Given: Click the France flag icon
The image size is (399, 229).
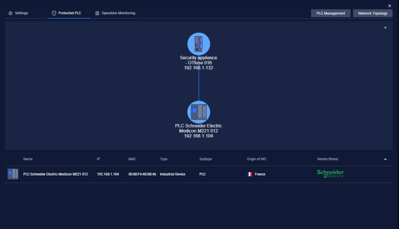Looking at the screenshot, I should [249, 174].
